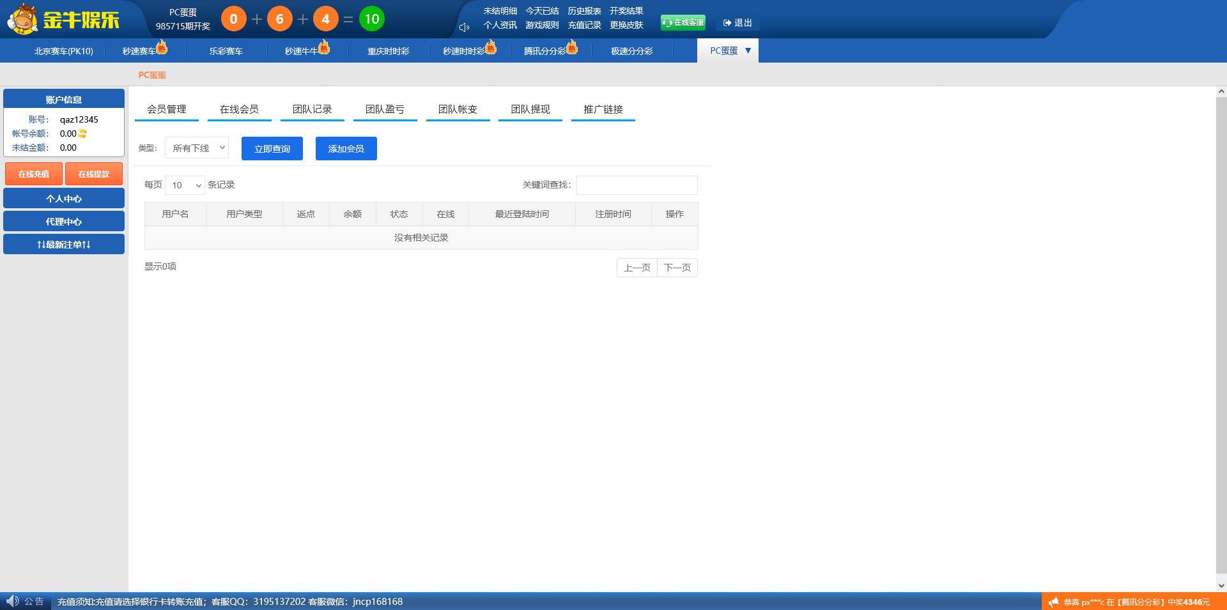Image resolution: width=1227 pixels, height=610 pixels.
Task: Click inside the 关键词查找 search field
Action: click(637, 185)
